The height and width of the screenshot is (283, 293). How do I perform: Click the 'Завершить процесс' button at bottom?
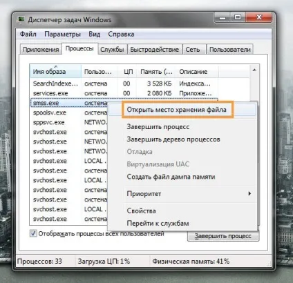[x=223, y=236]
